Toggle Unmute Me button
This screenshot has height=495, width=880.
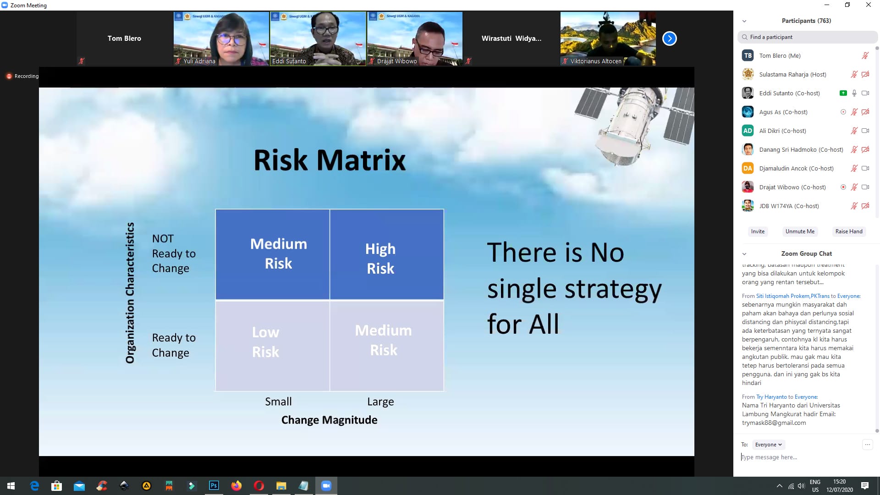click(799, 231)
